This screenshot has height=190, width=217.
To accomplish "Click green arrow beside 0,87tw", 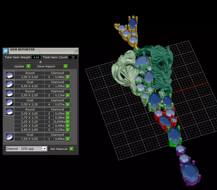I will pyautogui.click(x=68, y=104).
